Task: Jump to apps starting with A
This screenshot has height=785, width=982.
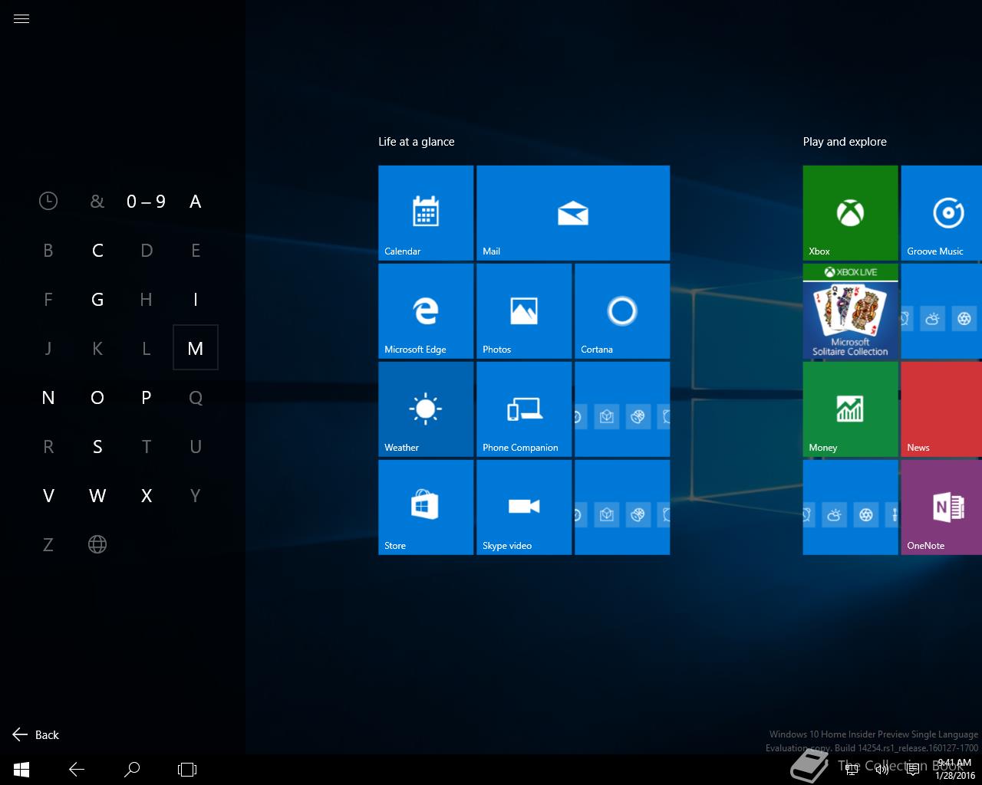Action: [x=196, y=202]
